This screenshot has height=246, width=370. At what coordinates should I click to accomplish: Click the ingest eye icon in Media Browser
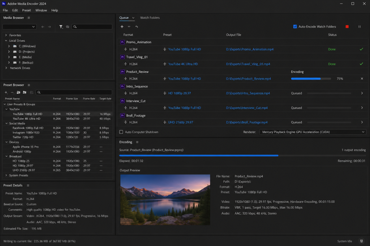pos(68,27)
